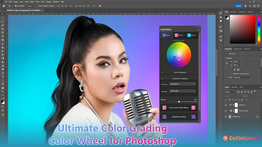Screen dimensions: 262x147
Task: Switch to the Channels tab
Action: pos(234,87)
